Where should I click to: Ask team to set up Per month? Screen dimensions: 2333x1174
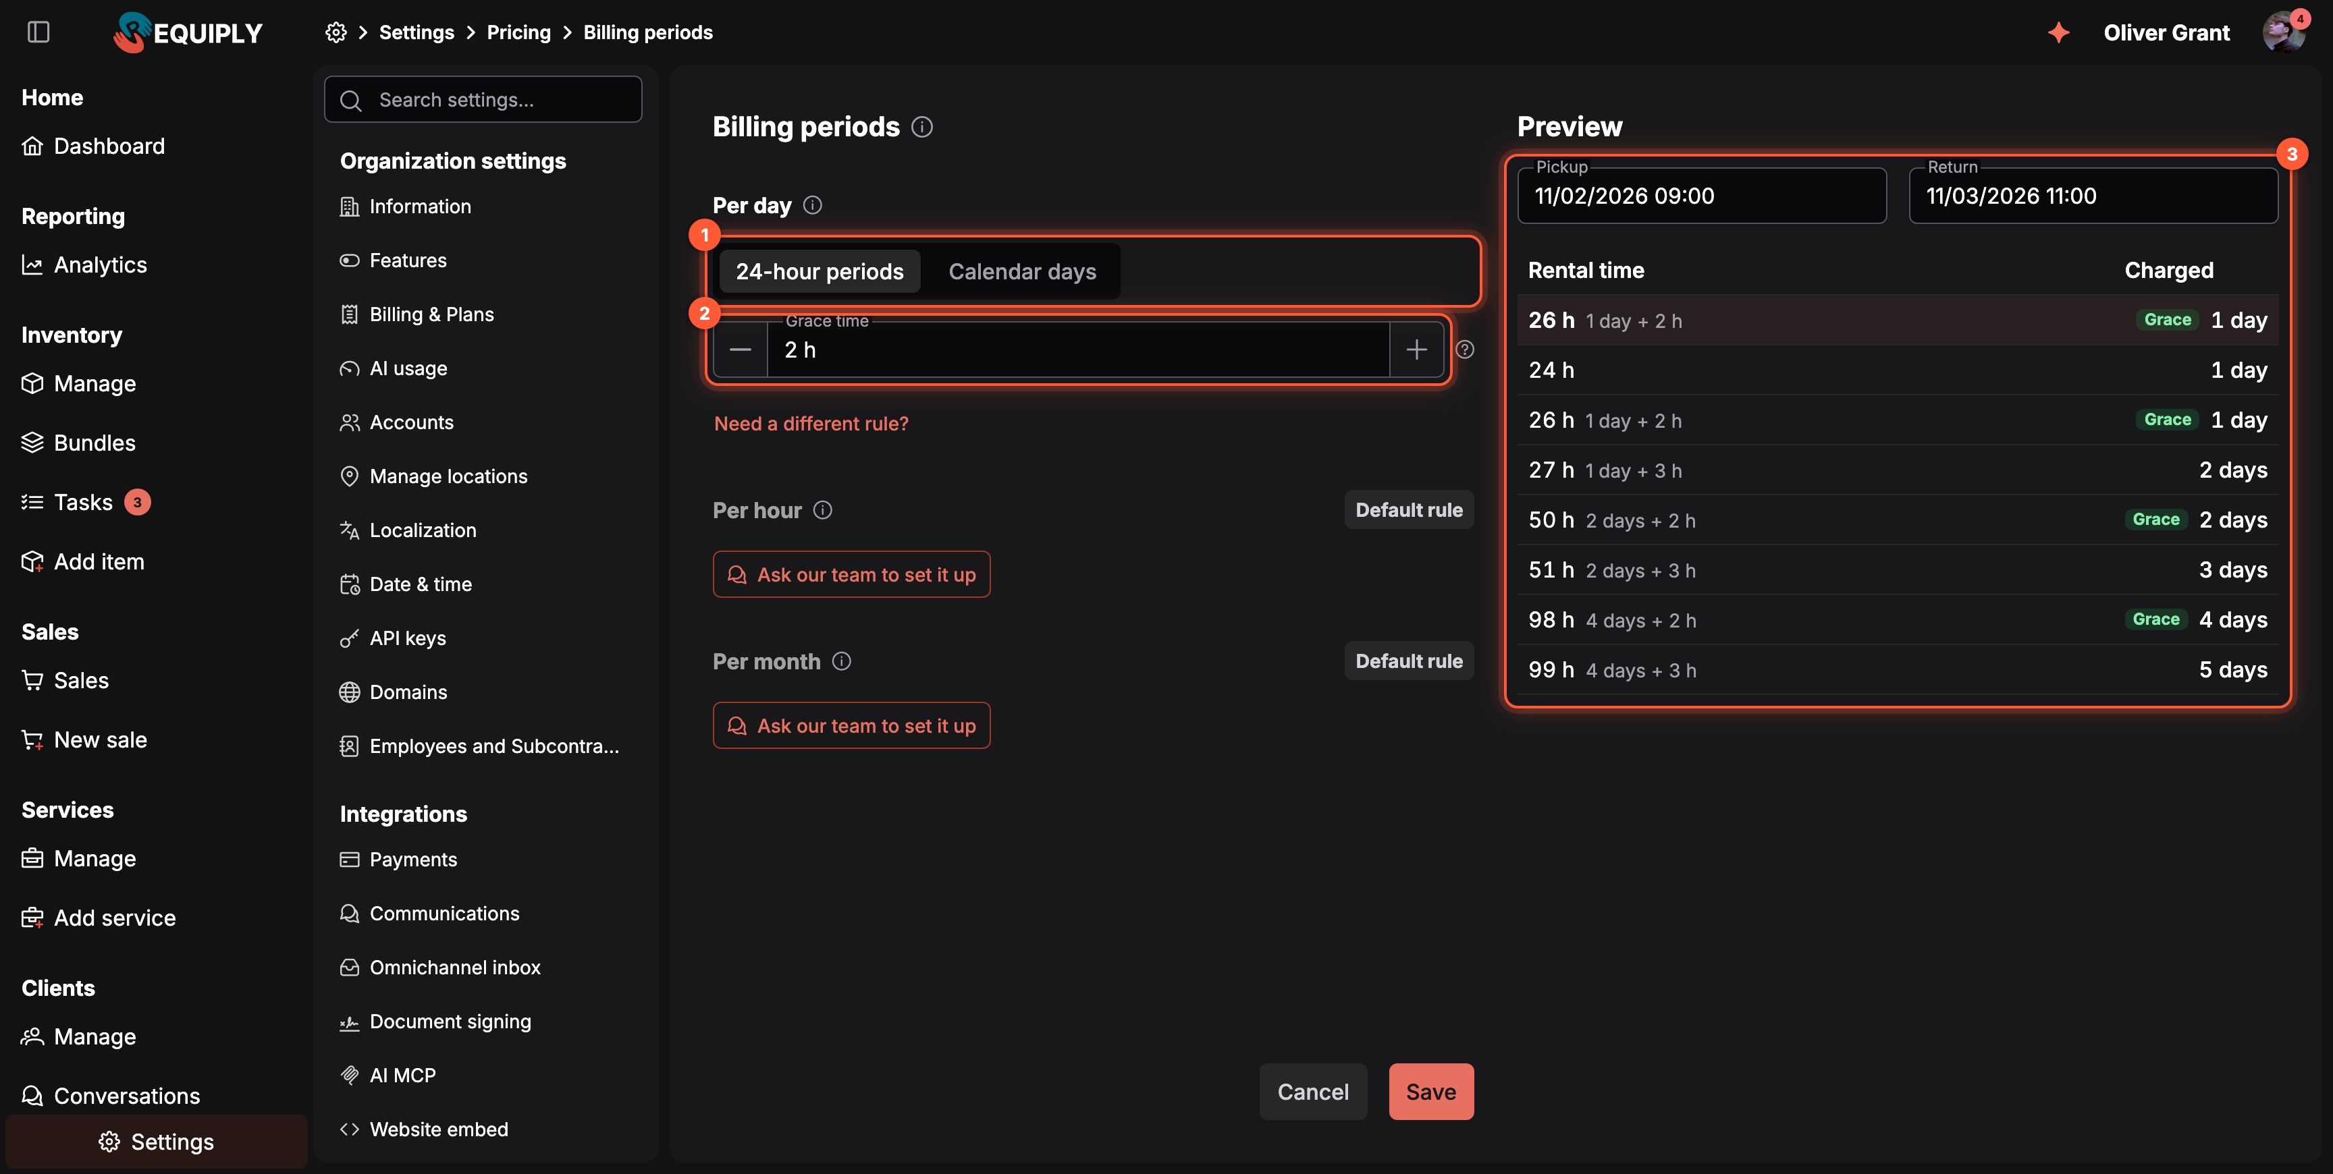851,726
